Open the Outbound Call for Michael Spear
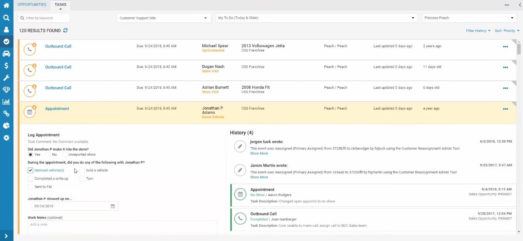 [x=58, y=46]
